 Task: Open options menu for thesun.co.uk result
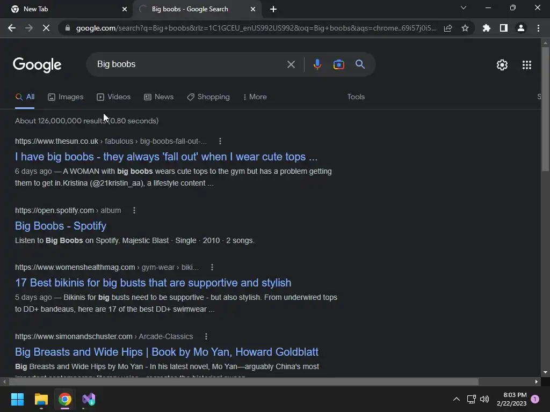220,141
